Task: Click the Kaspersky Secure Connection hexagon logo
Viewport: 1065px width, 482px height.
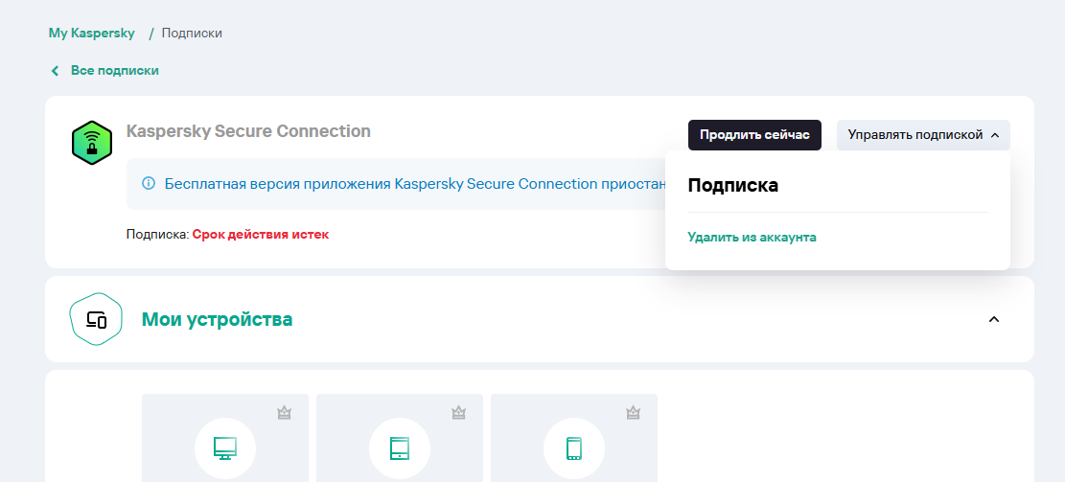Action: [92, 142]
